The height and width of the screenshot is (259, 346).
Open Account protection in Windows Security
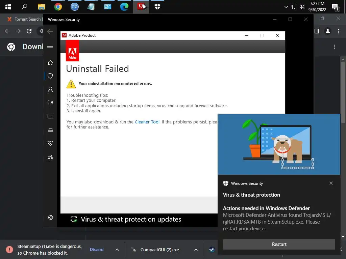(x=50, y=89)
